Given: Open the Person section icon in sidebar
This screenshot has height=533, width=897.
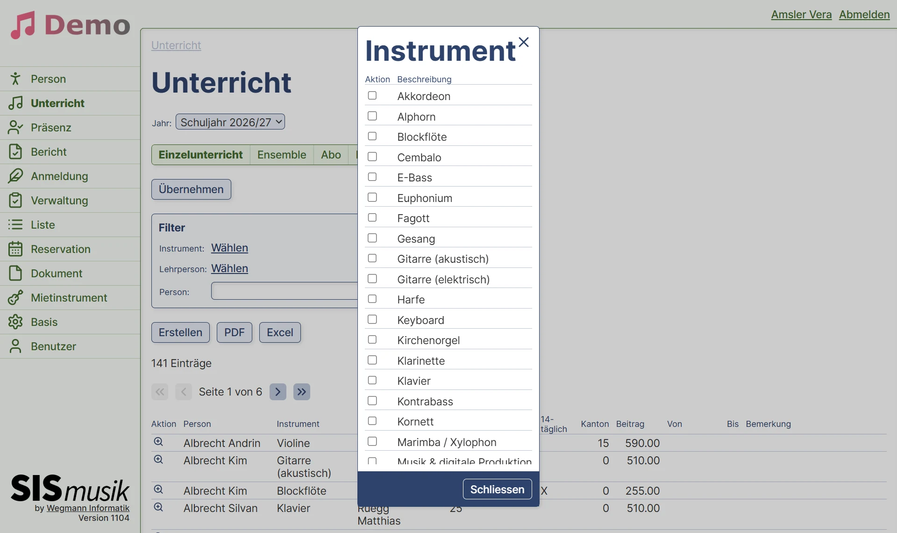Looking at the screenshot, I should pyautogui.click(x=15, y=79).
